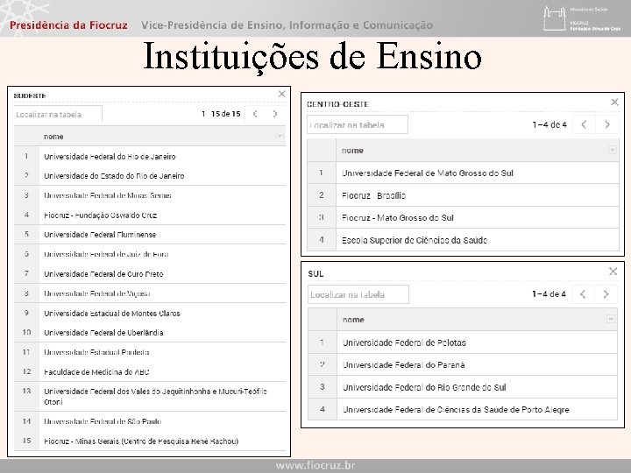Select Escola Superior de Ciências da Saúde row
This screenshot has width=631, height=473.
tap(463, 240)
